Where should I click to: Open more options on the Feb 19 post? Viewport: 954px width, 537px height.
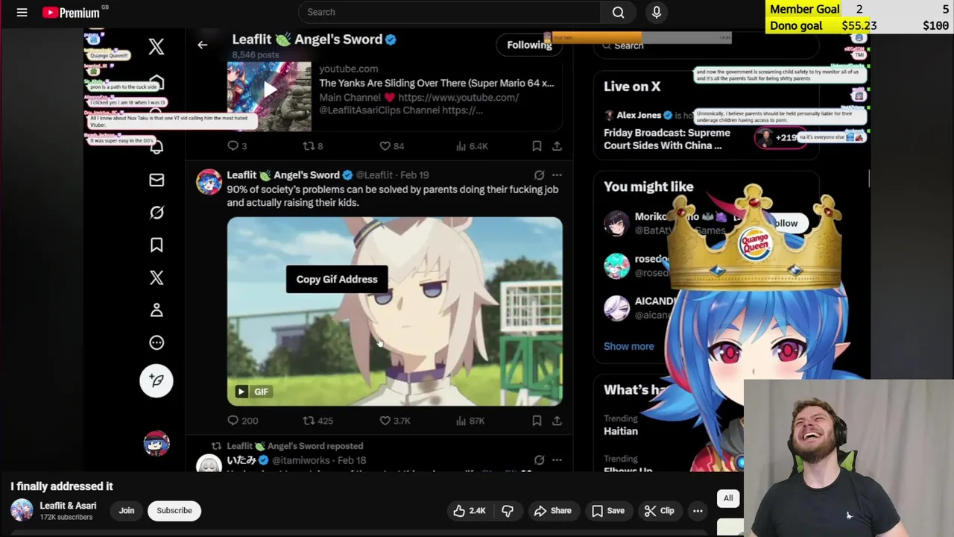[557, 175]
